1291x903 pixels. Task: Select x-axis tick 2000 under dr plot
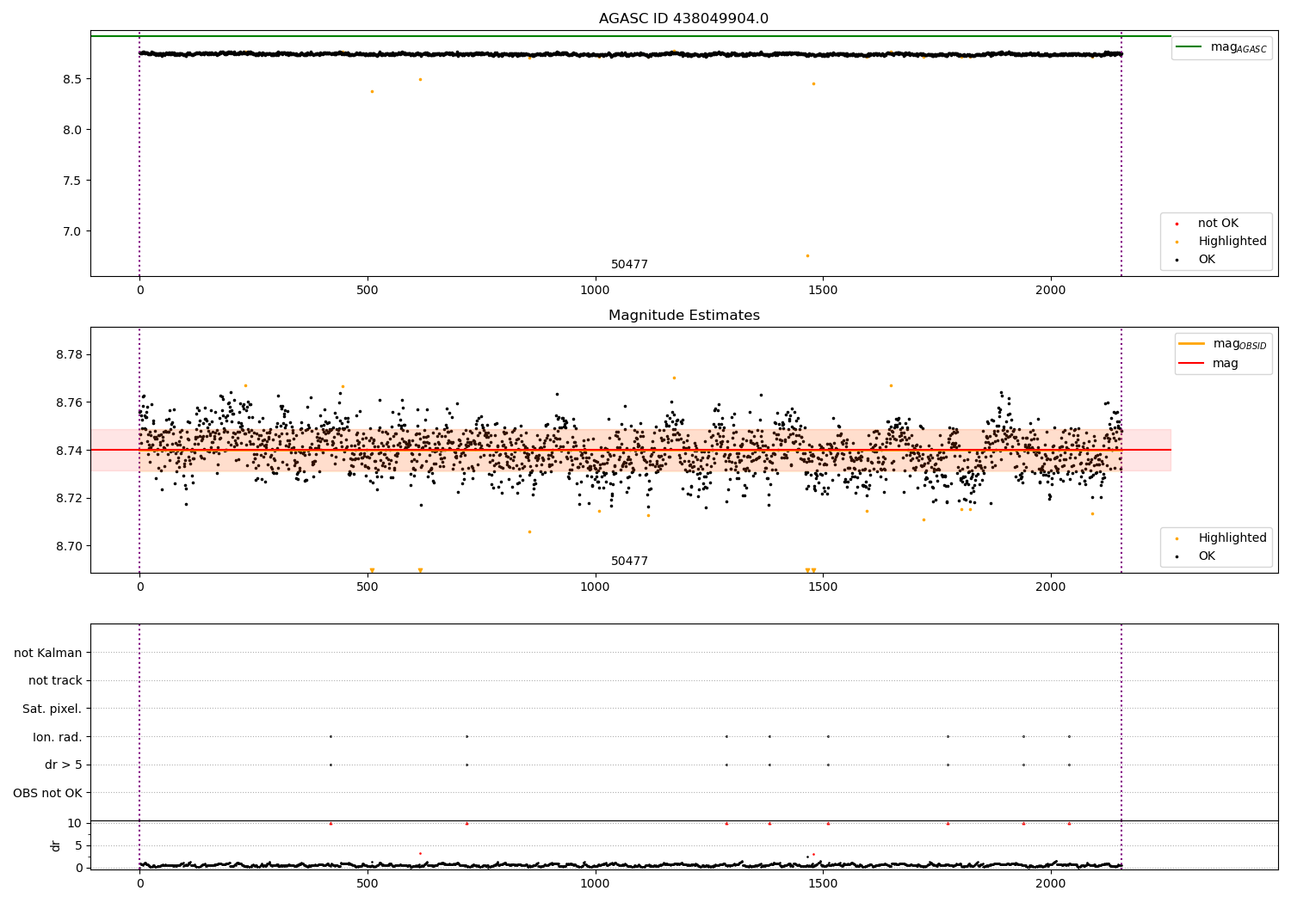pyautogui.click(x=1051, y=884)
